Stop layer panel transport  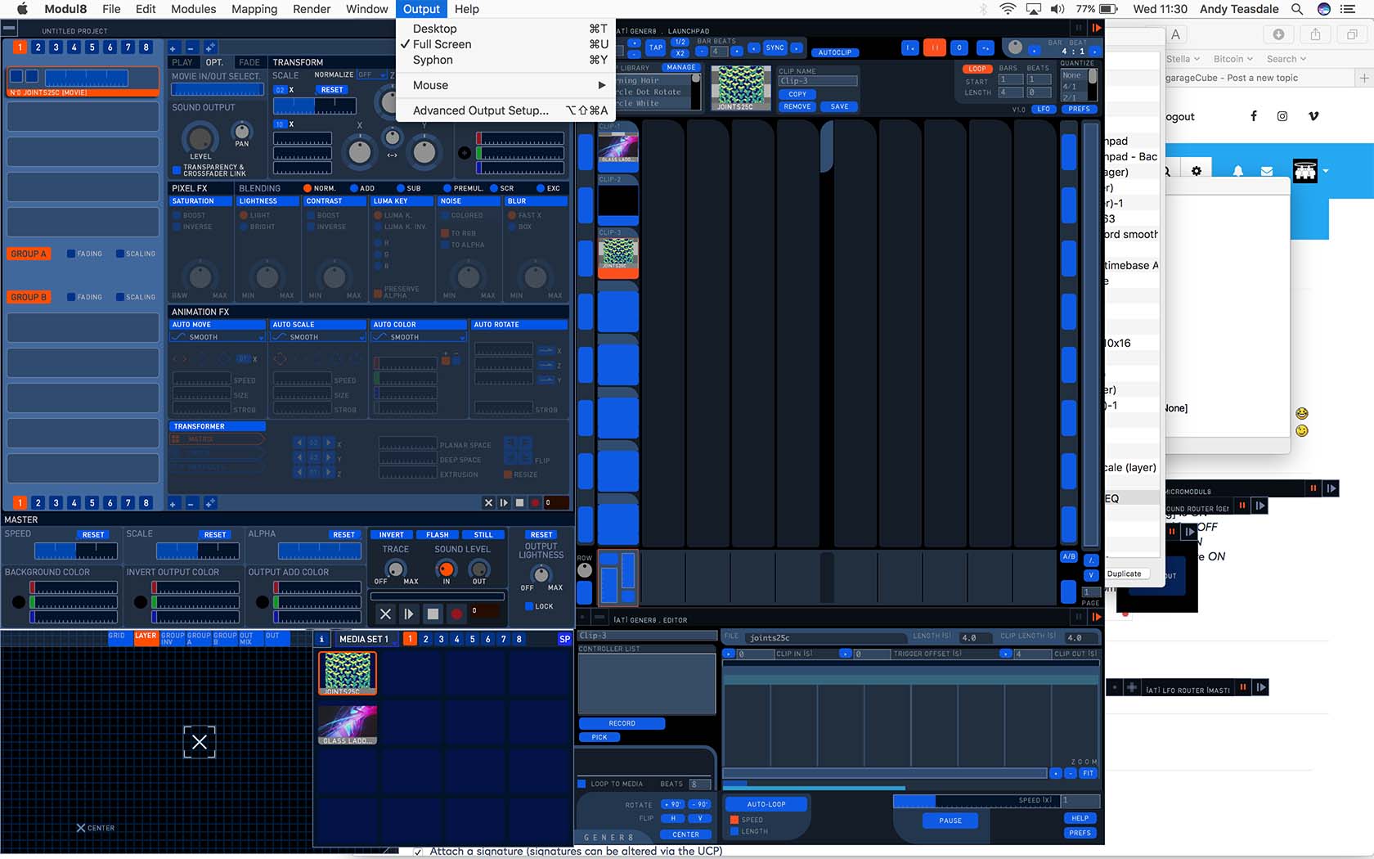pos(519,503)
